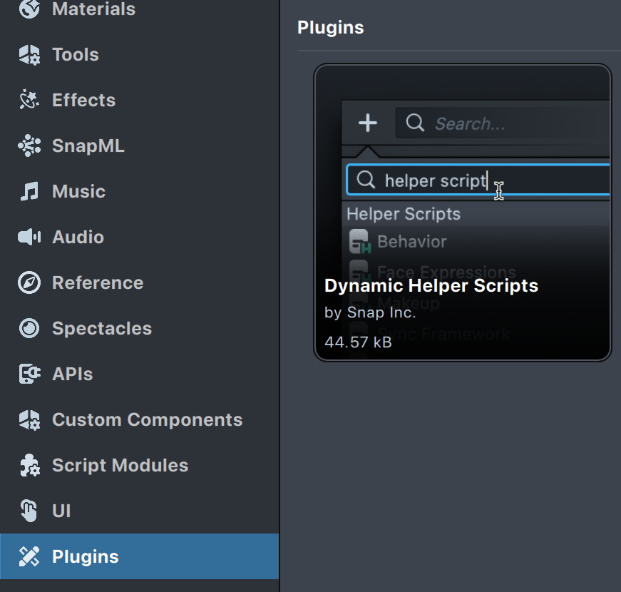Switch to the Script Modules category
The height and width of the screenshot is (592, 621).
[120, 466]
